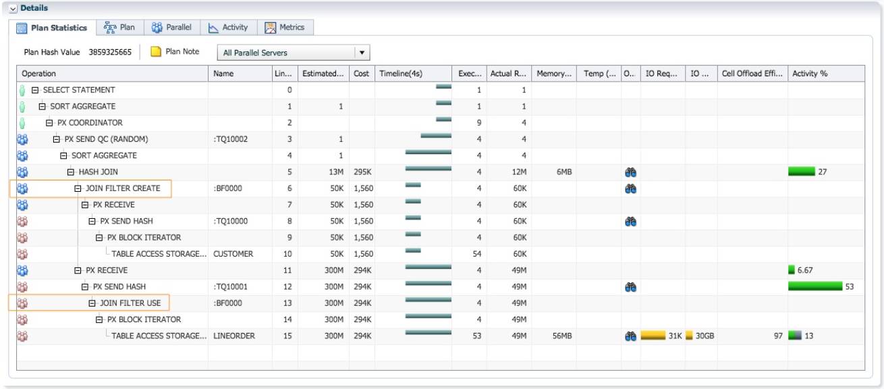Click parallel server icon beside HASH JOIN
Screen dimensions: 884x389
pyautogui.click(x=22, y=172)
